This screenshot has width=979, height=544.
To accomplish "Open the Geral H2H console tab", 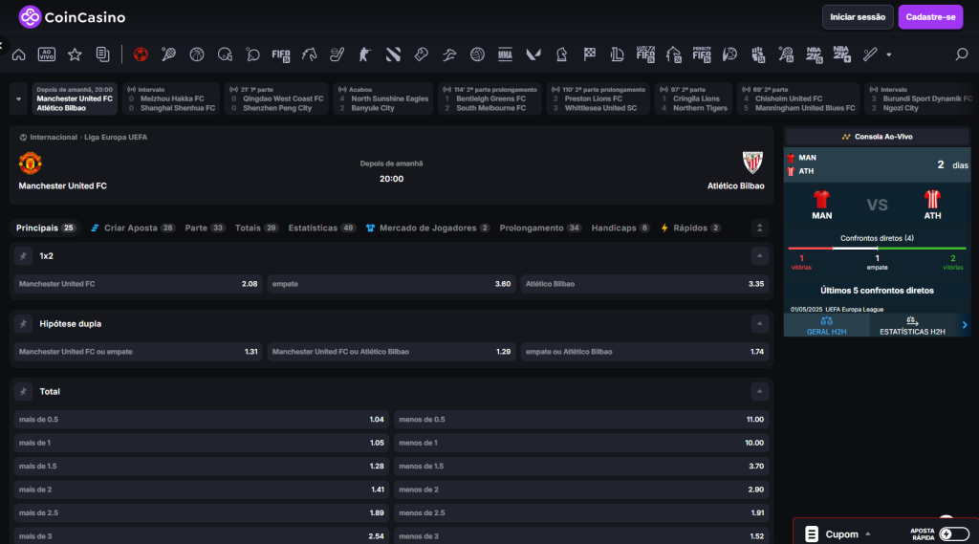I will pyautogui.click(x=826, y=325).
